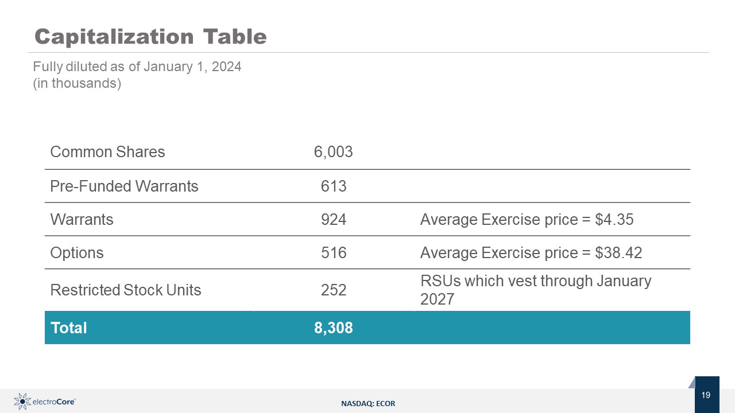
Task: Click the NASDAQ: ECOR footer text
Action: click(x=368, y=404)
